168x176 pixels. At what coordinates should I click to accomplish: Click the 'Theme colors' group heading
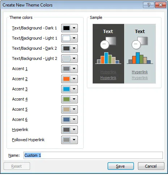21,17
